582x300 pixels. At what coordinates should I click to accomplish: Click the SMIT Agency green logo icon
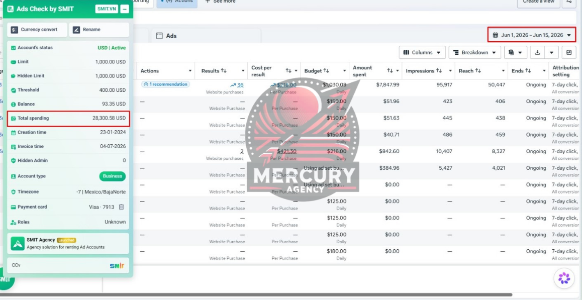click(18, 244)
